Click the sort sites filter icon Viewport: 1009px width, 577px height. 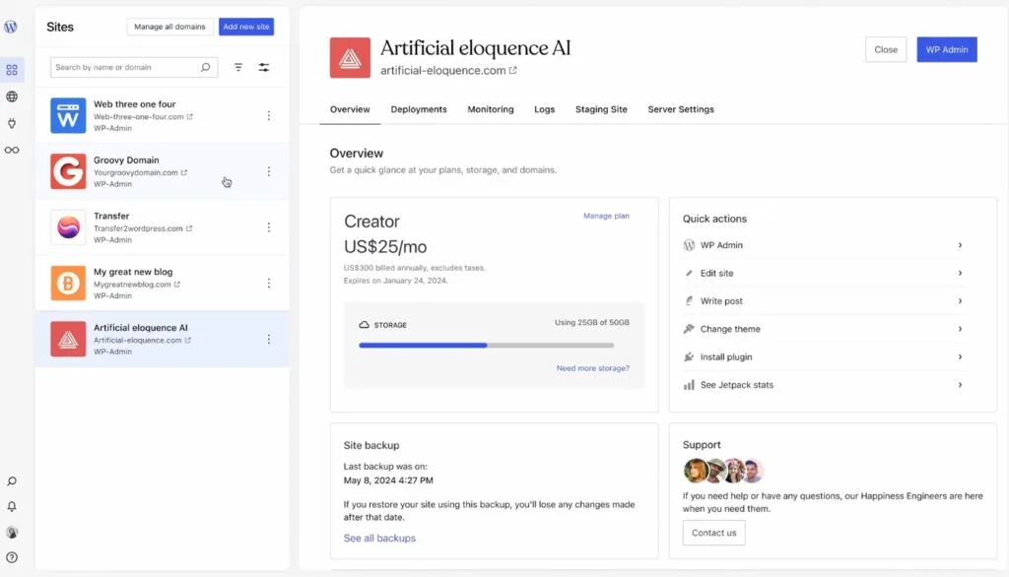pos(238,67)
